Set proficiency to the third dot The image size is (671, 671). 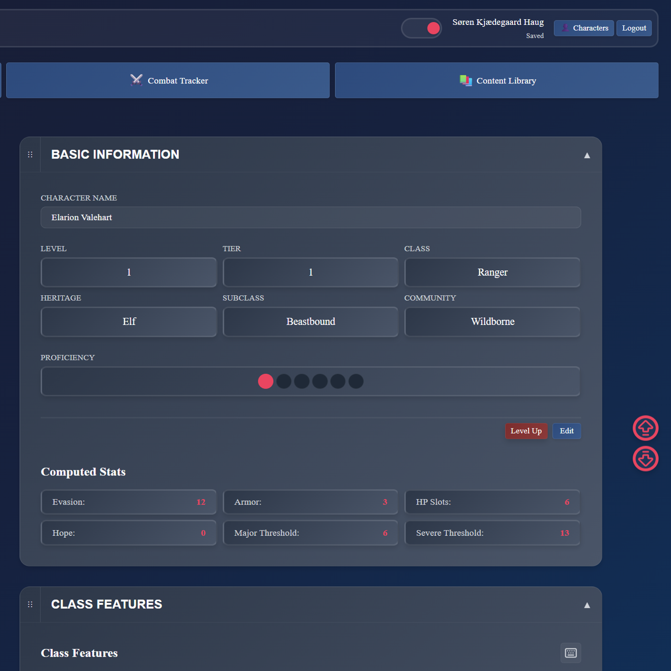[301, 382]
